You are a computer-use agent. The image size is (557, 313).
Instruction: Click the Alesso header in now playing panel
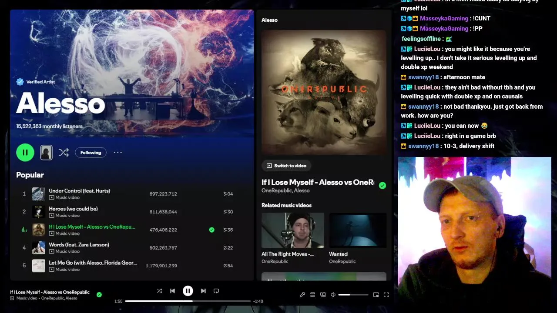pyautogui.click(x=269, y=20)
